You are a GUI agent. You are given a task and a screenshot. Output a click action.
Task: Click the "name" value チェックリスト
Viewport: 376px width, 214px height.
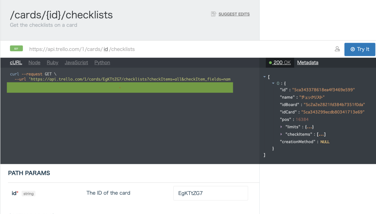[312, 97]
